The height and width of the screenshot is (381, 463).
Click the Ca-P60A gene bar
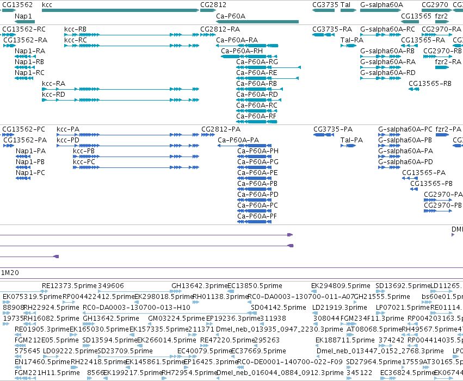click(x=257, y=22)
